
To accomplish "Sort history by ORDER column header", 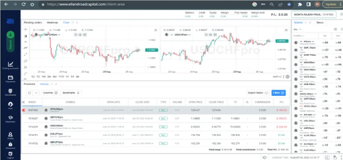I will point(32,102).
